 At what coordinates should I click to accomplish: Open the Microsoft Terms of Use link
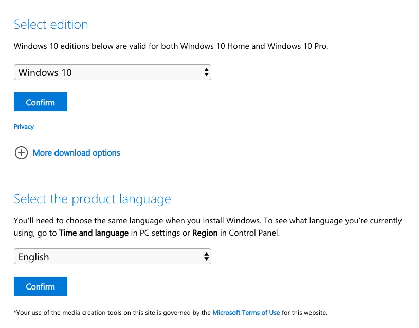246,312
